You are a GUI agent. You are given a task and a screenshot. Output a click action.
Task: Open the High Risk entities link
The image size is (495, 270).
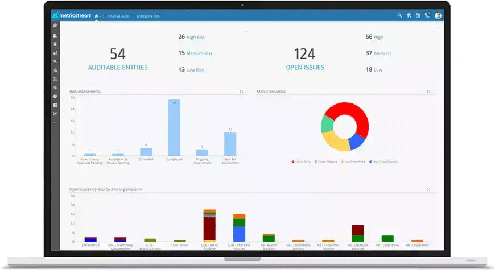click(195, 37)
